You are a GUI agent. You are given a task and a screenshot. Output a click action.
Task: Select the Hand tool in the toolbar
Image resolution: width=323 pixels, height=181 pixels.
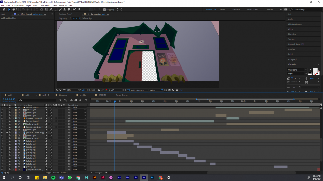tap(14, 9)
